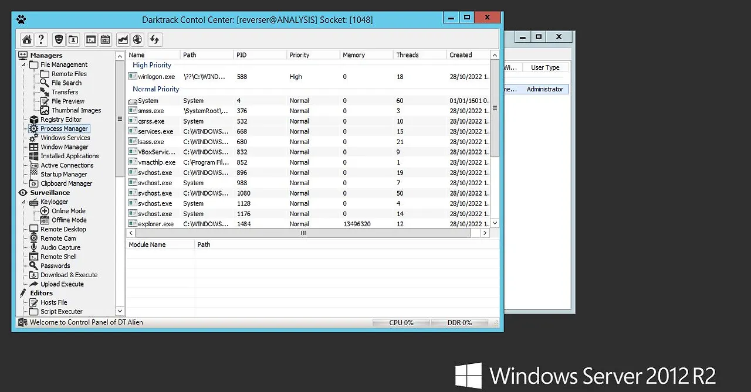Sort by the Created column header

click(x=468, y=55)
